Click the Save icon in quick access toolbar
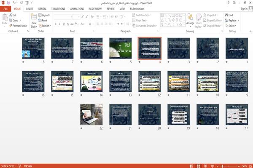This screenshot has width=253, height=168. (9, 3)
